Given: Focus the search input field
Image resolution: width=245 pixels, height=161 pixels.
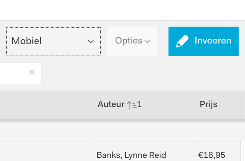Looking at the screenshot, I should coord(13,74).
